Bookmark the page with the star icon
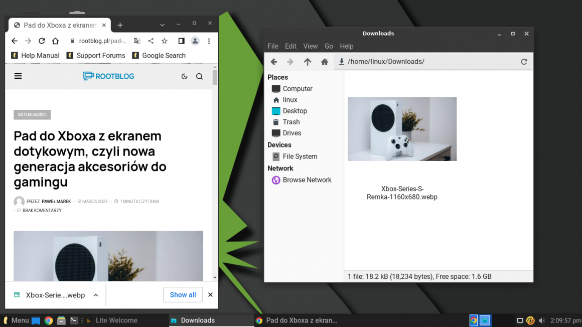This screenshot has width=582, height=327. click(164, 41)
